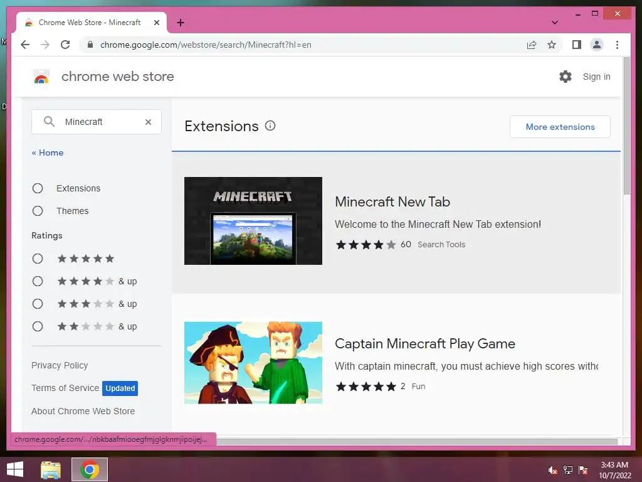Select the Chrome Web Store - Minecraft tab
642x482 pixels.
[x=92, y=23]
